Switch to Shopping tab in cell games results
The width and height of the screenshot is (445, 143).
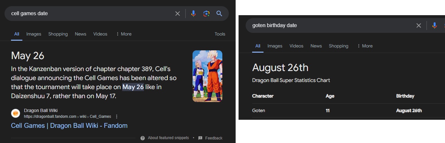click(58, 34)
